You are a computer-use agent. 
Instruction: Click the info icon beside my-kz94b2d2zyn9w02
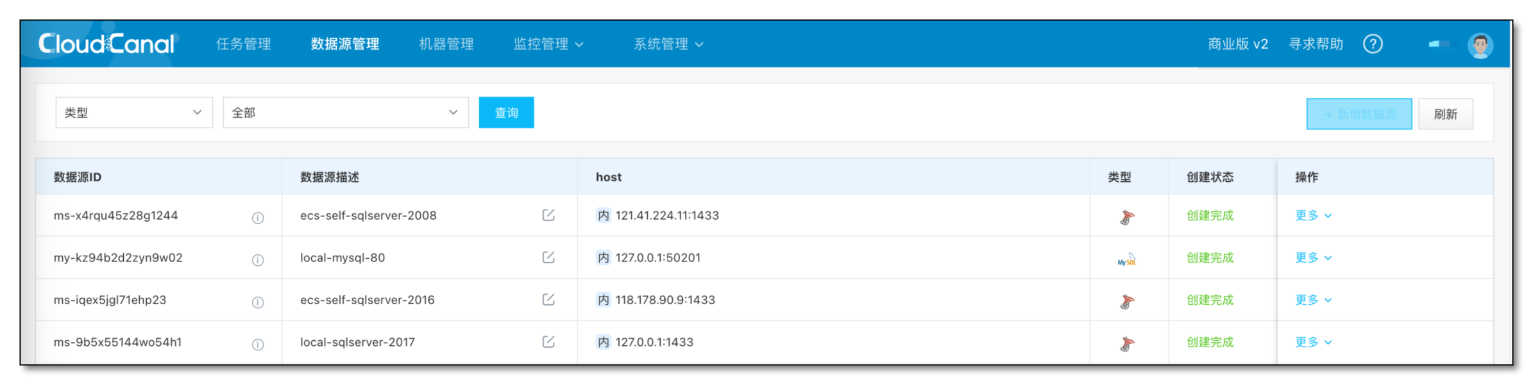tap(257, 260)
